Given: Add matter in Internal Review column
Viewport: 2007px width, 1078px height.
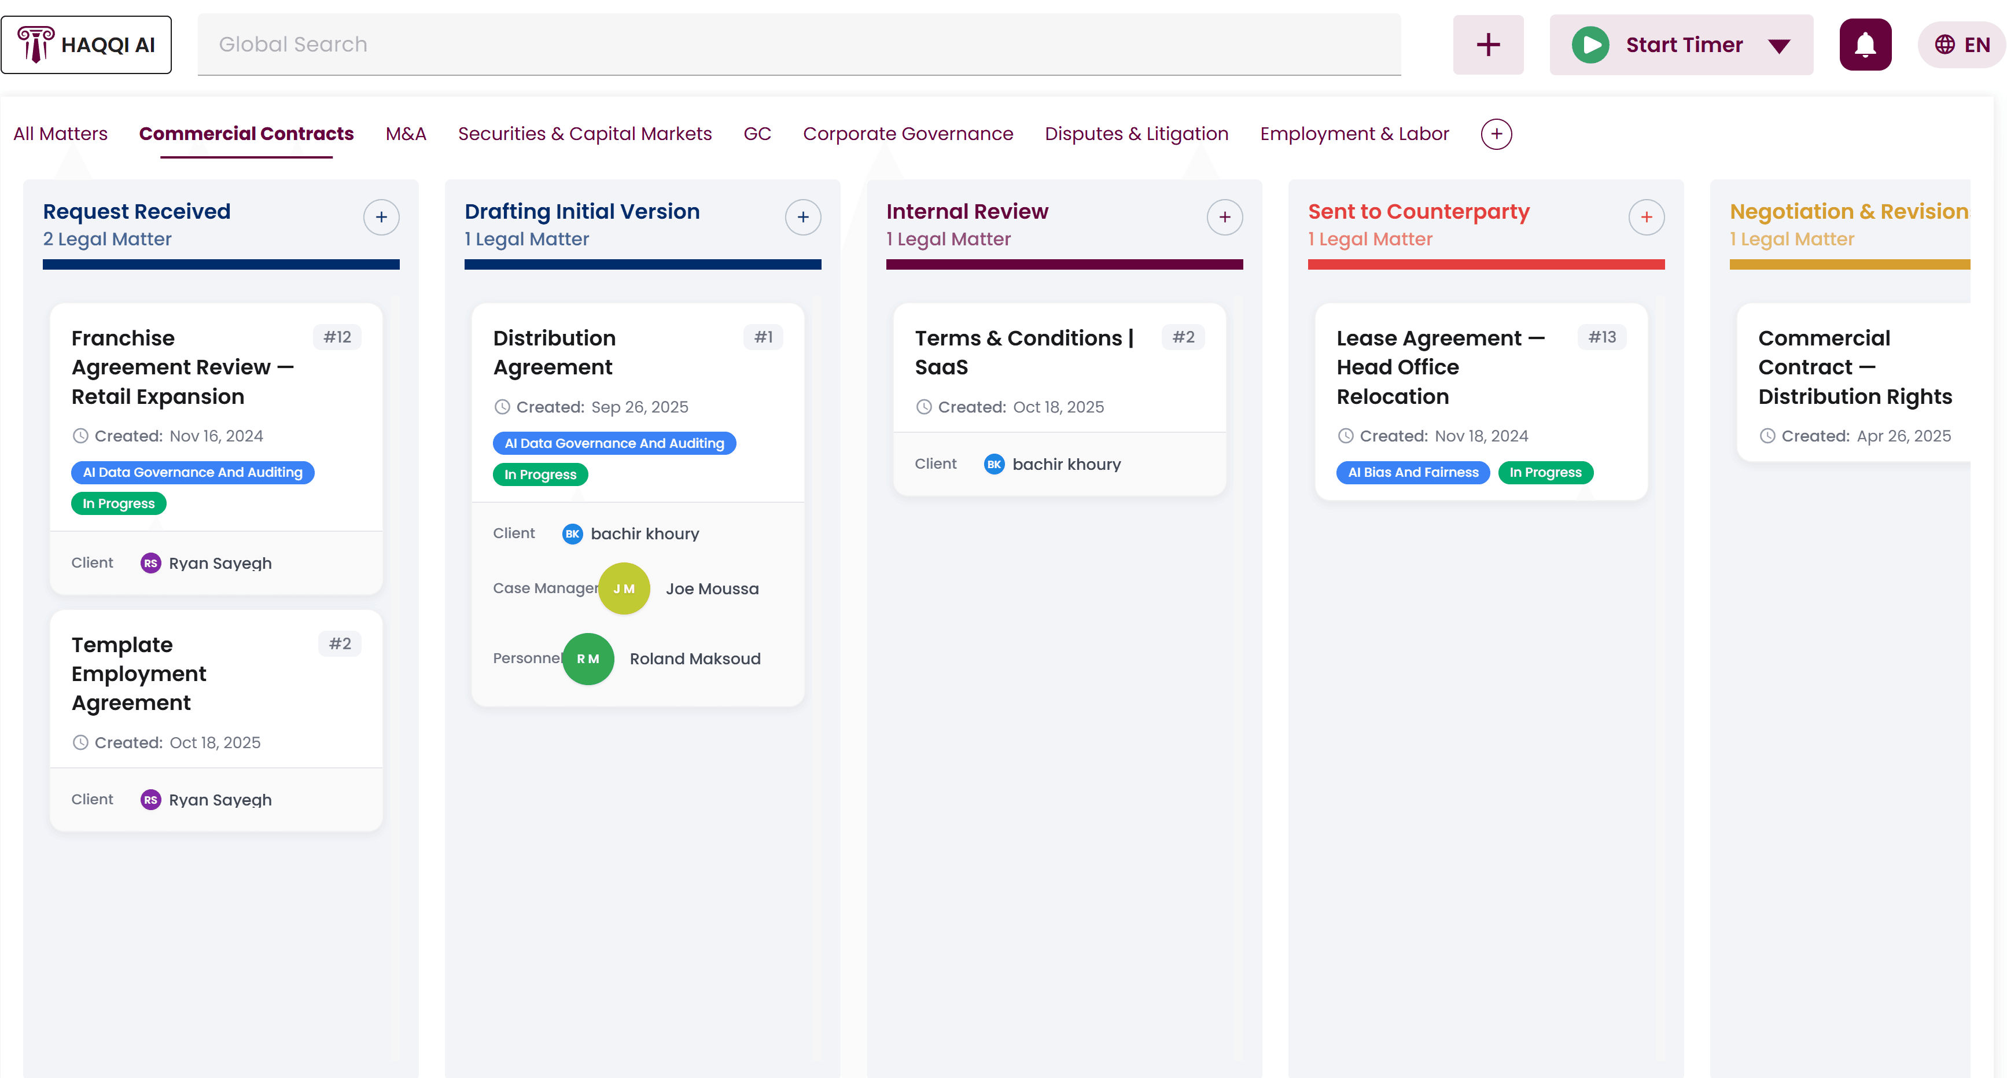Looking at the screenshot, I should coord(1224,216).
